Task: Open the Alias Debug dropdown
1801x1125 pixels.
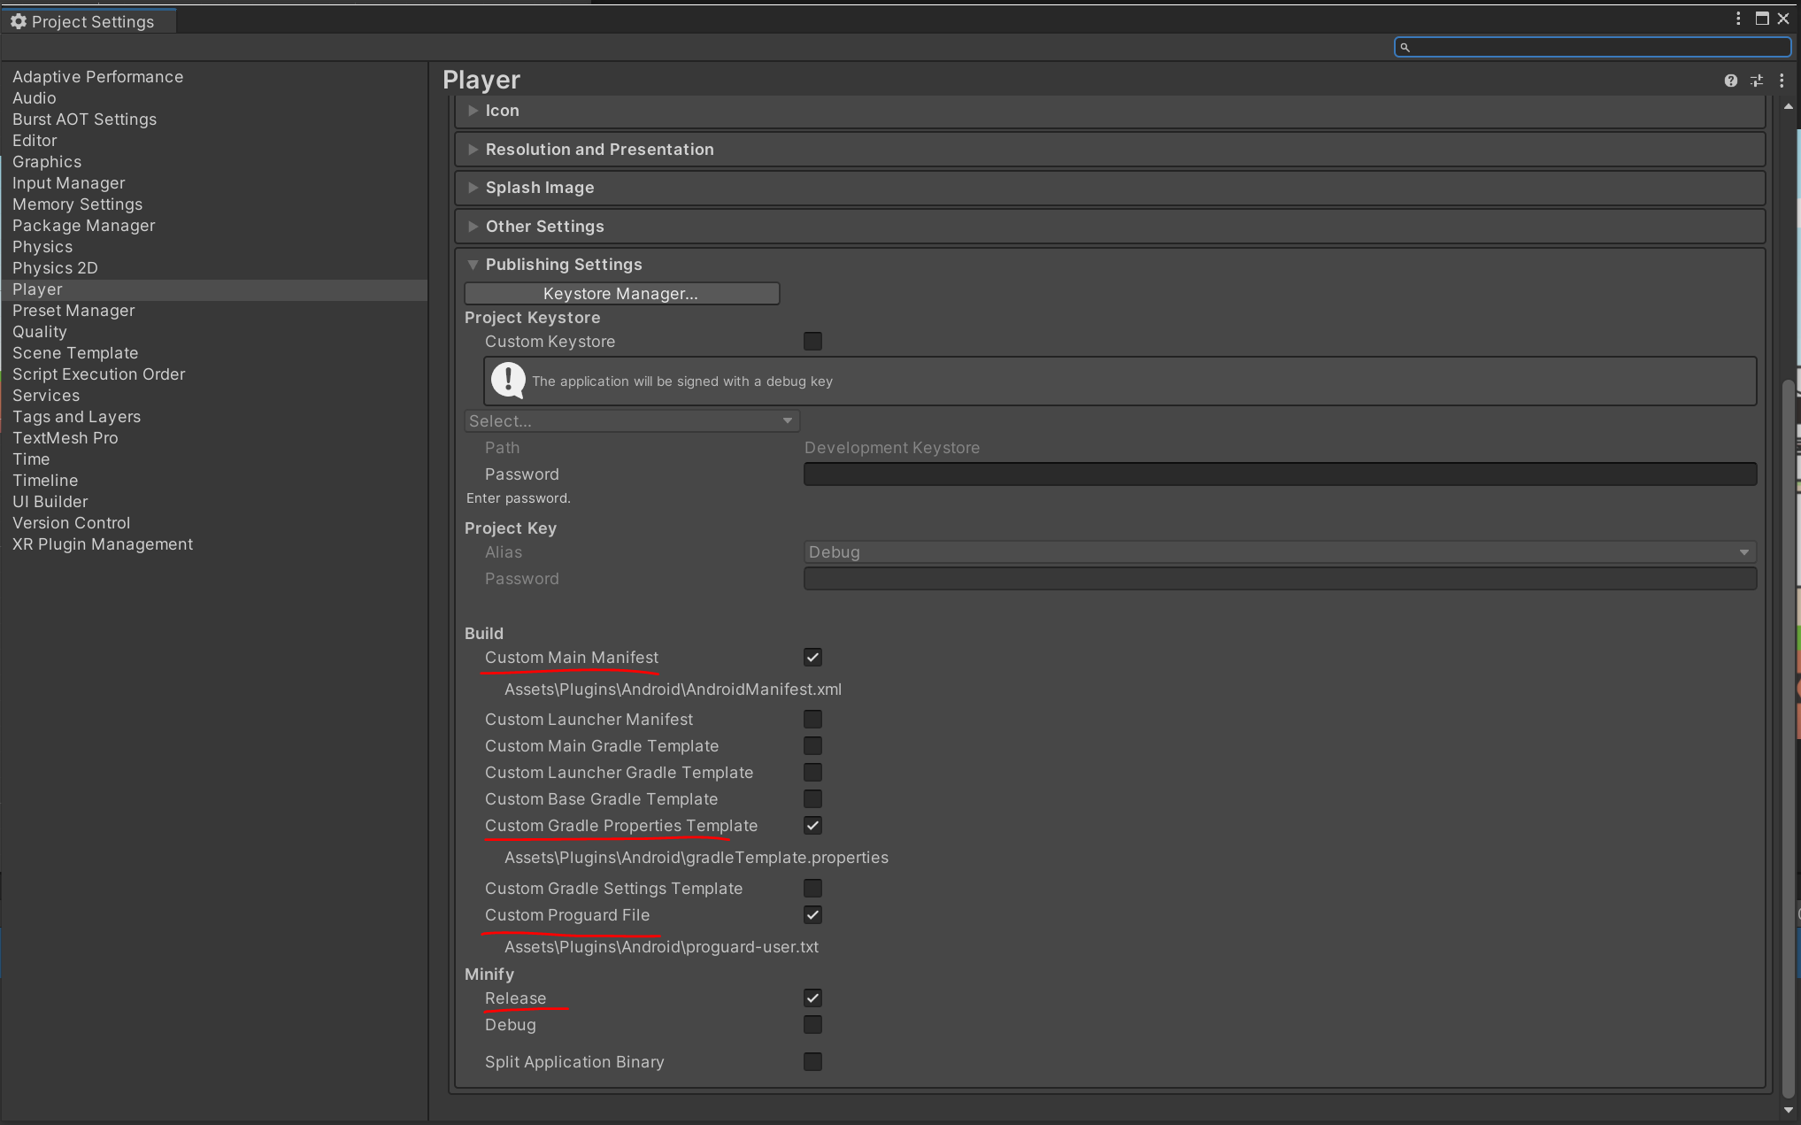Action: coord(1279,552)
